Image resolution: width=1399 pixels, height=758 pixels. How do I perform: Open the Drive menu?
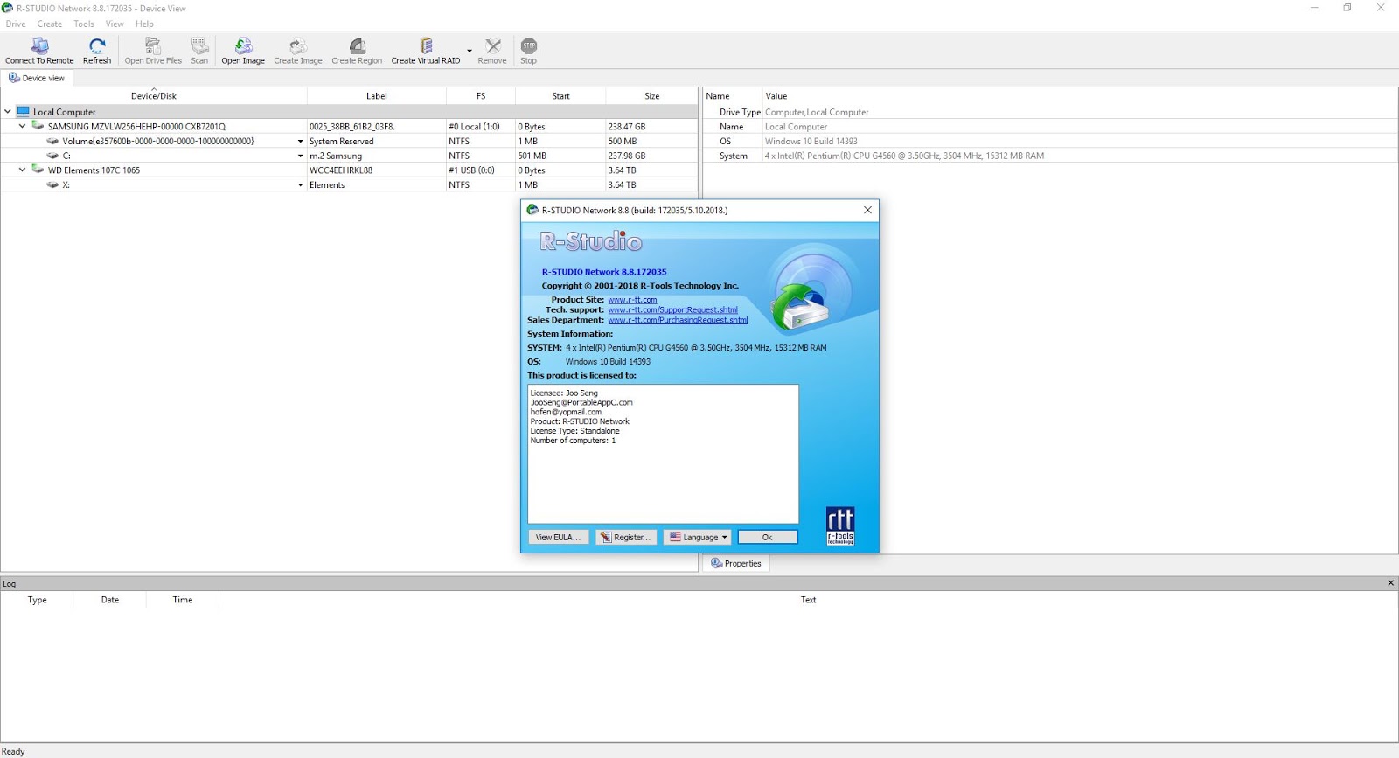pyautogui.click(x=16, y=24)
